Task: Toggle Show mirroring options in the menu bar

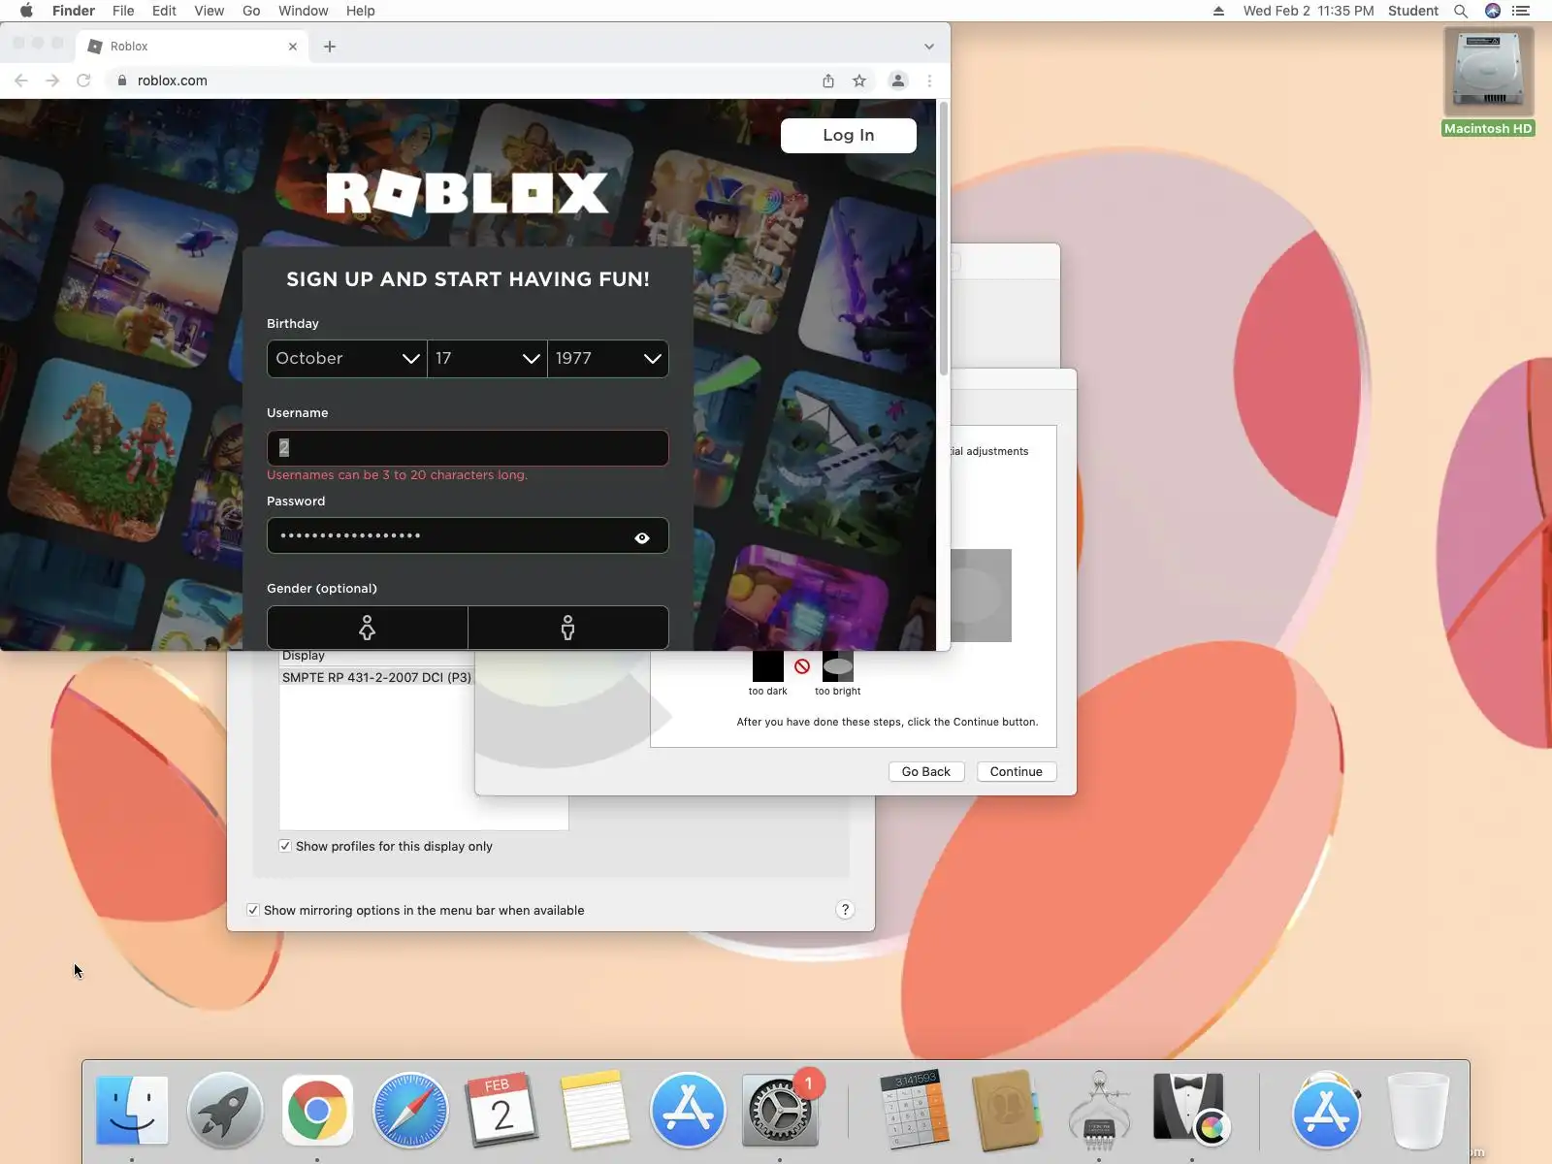Action: 253,910
